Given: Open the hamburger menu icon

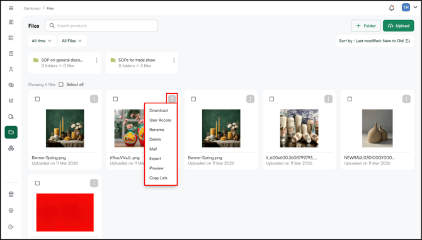Looking at the screenshot, I should coord(11,8).
